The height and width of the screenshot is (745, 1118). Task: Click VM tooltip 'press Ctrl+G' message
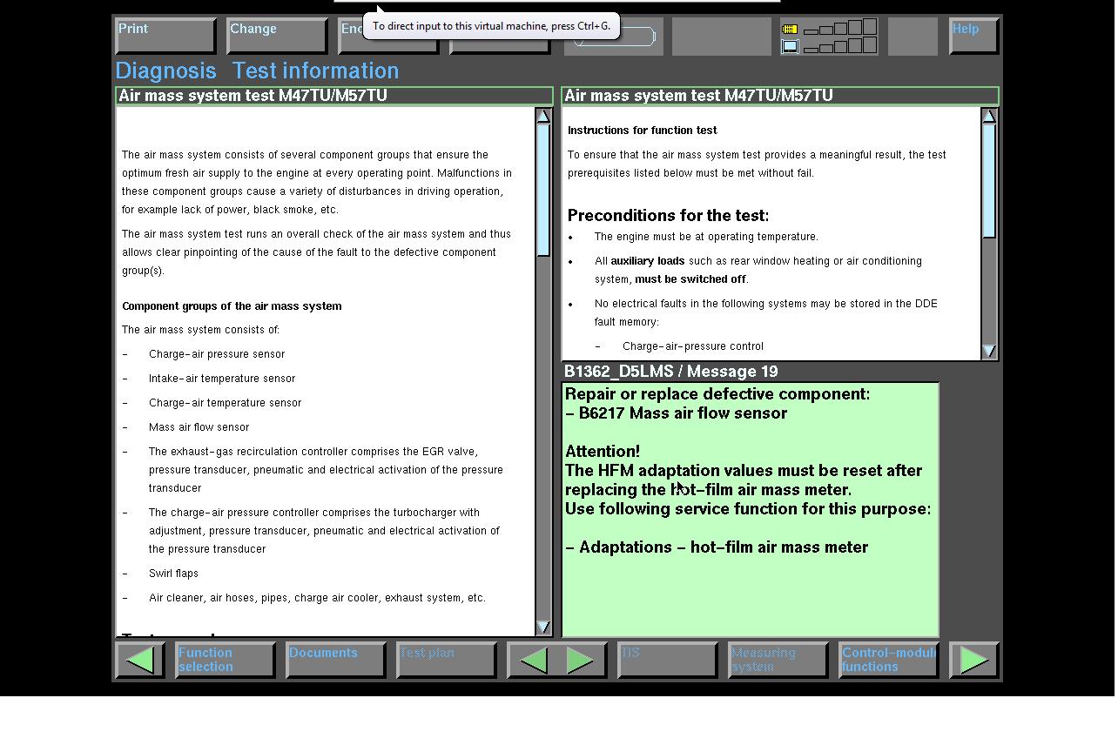[491, 26]
